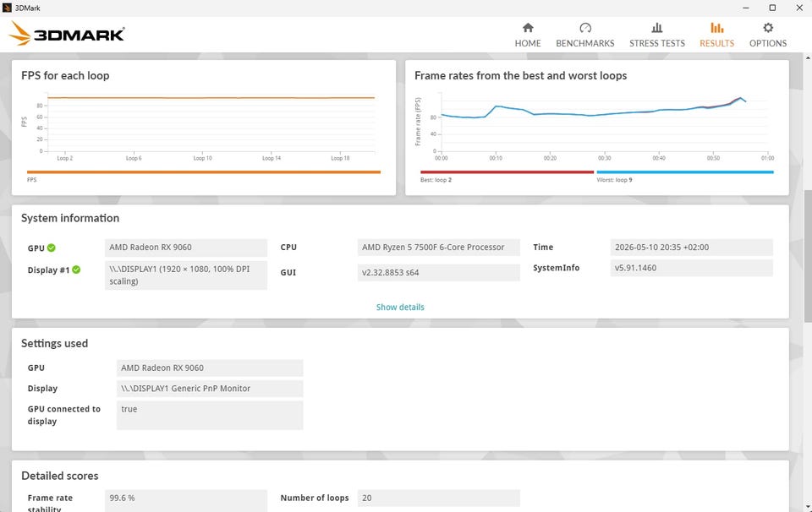The height and width of the screenshot is (512, 812).
Task: Go to the BENCHMARKS tab label
Action: tap(585, 43)
